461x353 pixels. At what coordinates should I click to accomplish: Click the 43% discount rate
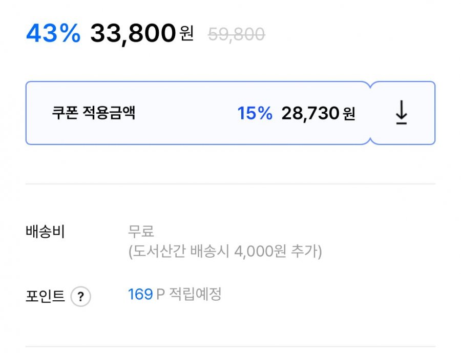tap(53, 34)
